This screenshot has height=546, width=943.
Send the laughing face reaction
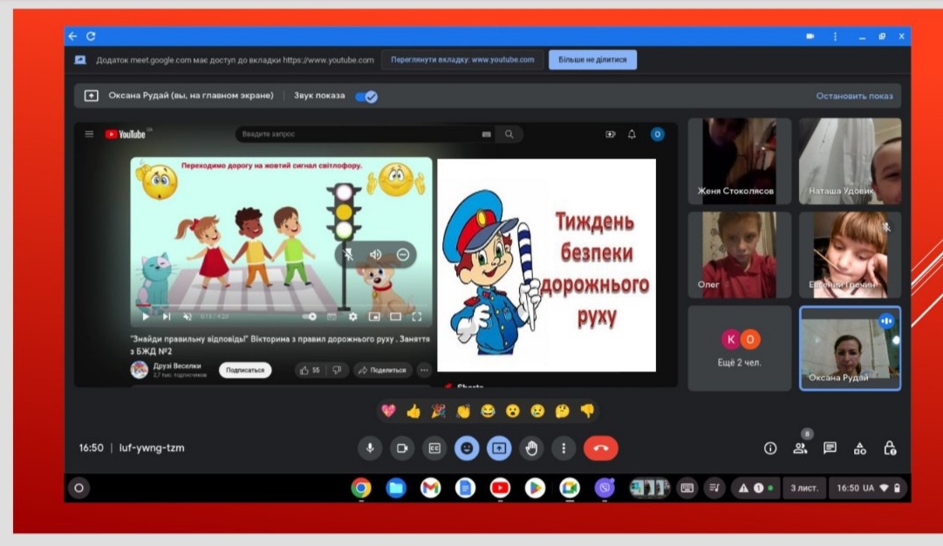(488, 411)
